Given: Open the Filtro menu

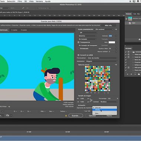Looking at the screenshot, I should click(x=20, y=1).
